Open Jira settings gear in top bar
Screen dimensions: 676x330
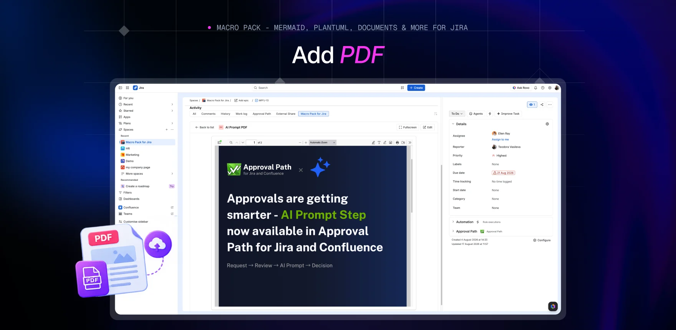click(550, 88)
